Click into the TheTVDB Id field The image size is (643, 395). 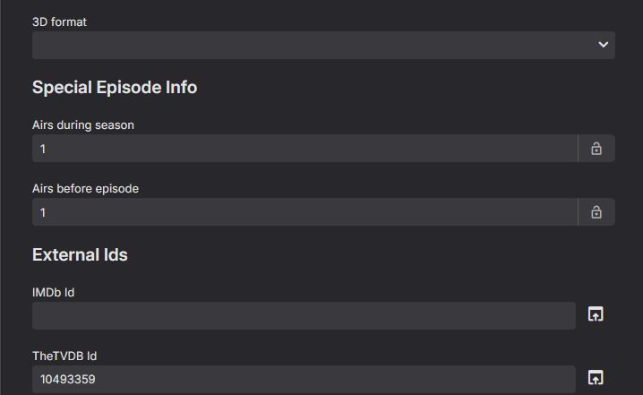tap(304, 380)
